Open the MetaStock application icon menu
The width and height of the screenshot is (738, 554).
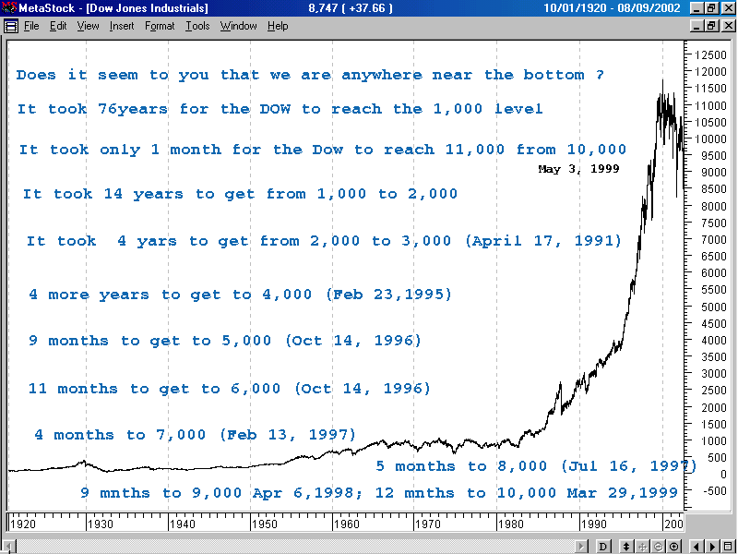9,8
